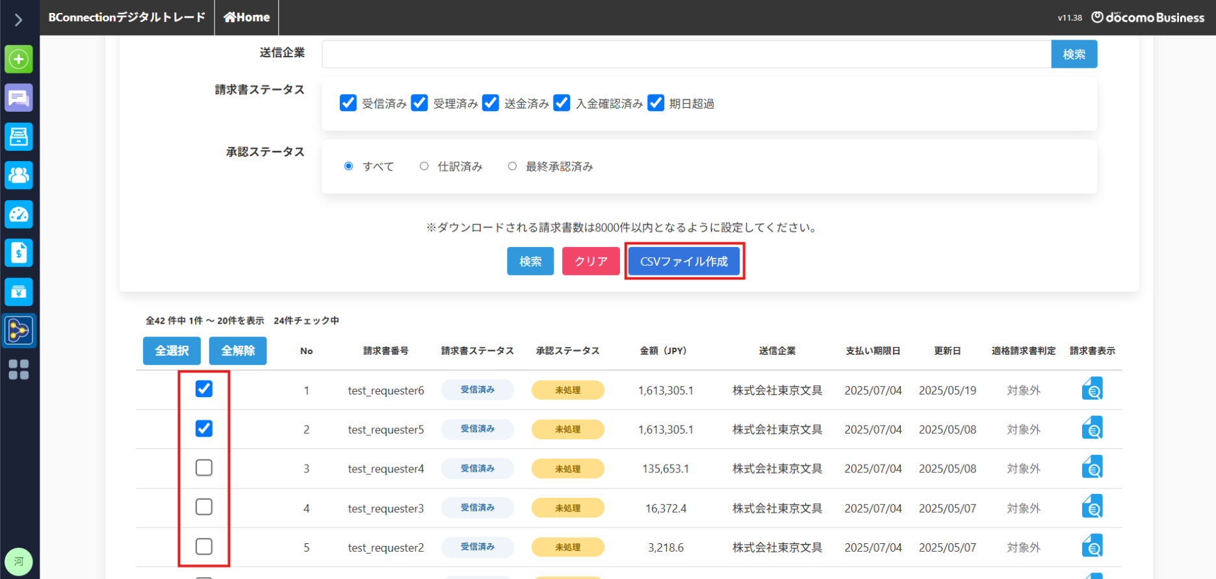1216x579 pixels.
Task: Click the CSVファイル作成 button
Action: pyautogui.click(x=684, y=261)
